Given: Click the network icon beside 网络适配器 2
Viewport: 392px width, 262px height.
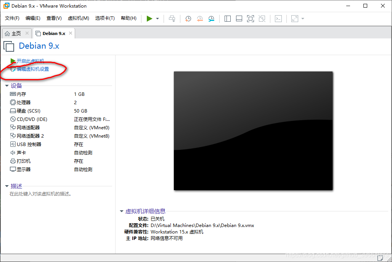Looking at the screenshot, I should pos(13,136).
